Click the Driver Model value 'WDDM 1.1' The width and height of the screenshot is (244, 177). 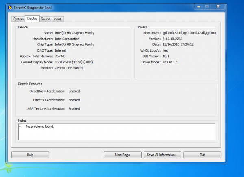(170, 62)
